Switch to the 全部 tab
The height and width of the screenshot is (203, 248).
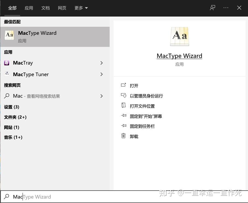click(12, 8)
